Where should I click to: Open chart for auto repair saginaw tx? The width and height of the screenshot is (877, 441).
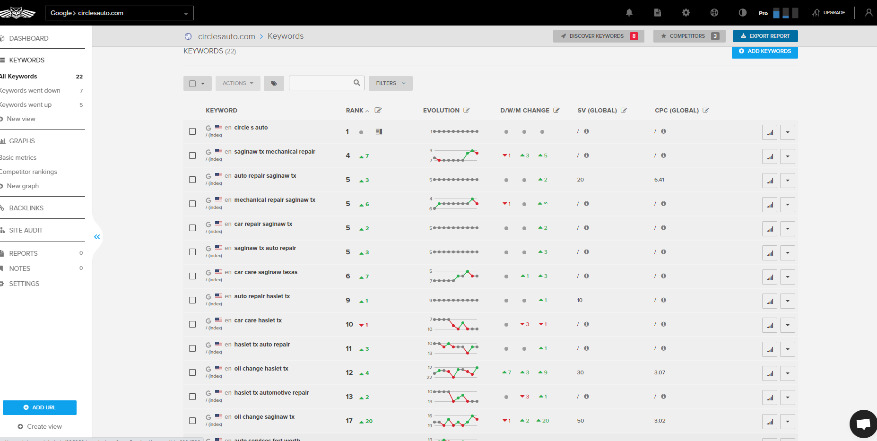point(770,181)
